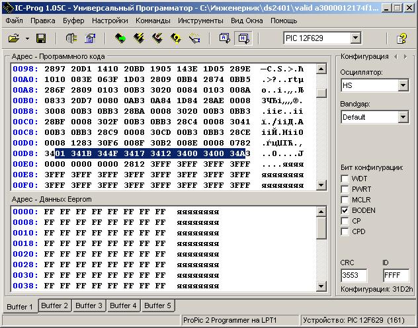
Task: Click the Eeprom data scrollbar thumb
Action: point(321,228)
